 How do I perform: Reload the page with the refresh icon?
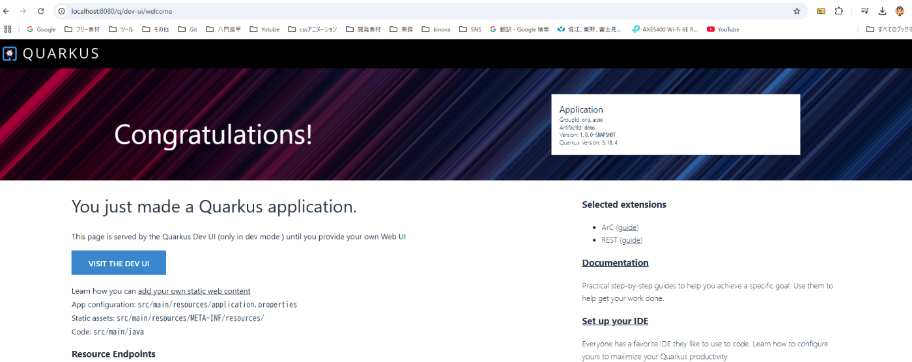(x=40, y=11)
